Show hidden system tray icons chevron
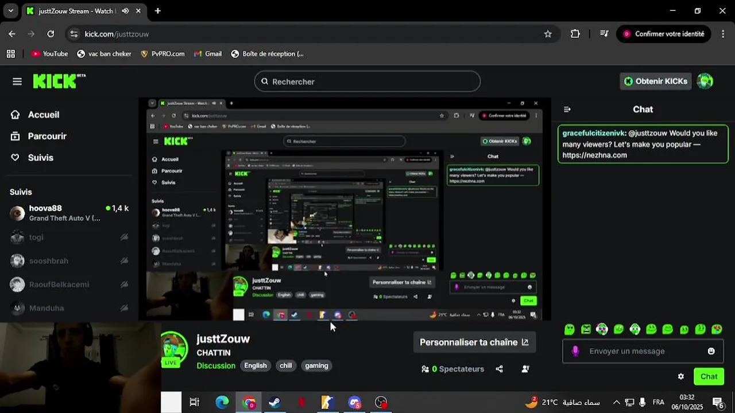Viewport: 735px width, 413px height. point(617,402)
